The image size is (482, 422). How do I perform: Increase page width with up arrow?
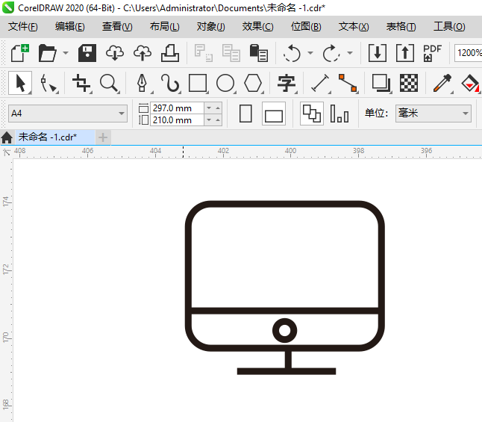point(218,108)
